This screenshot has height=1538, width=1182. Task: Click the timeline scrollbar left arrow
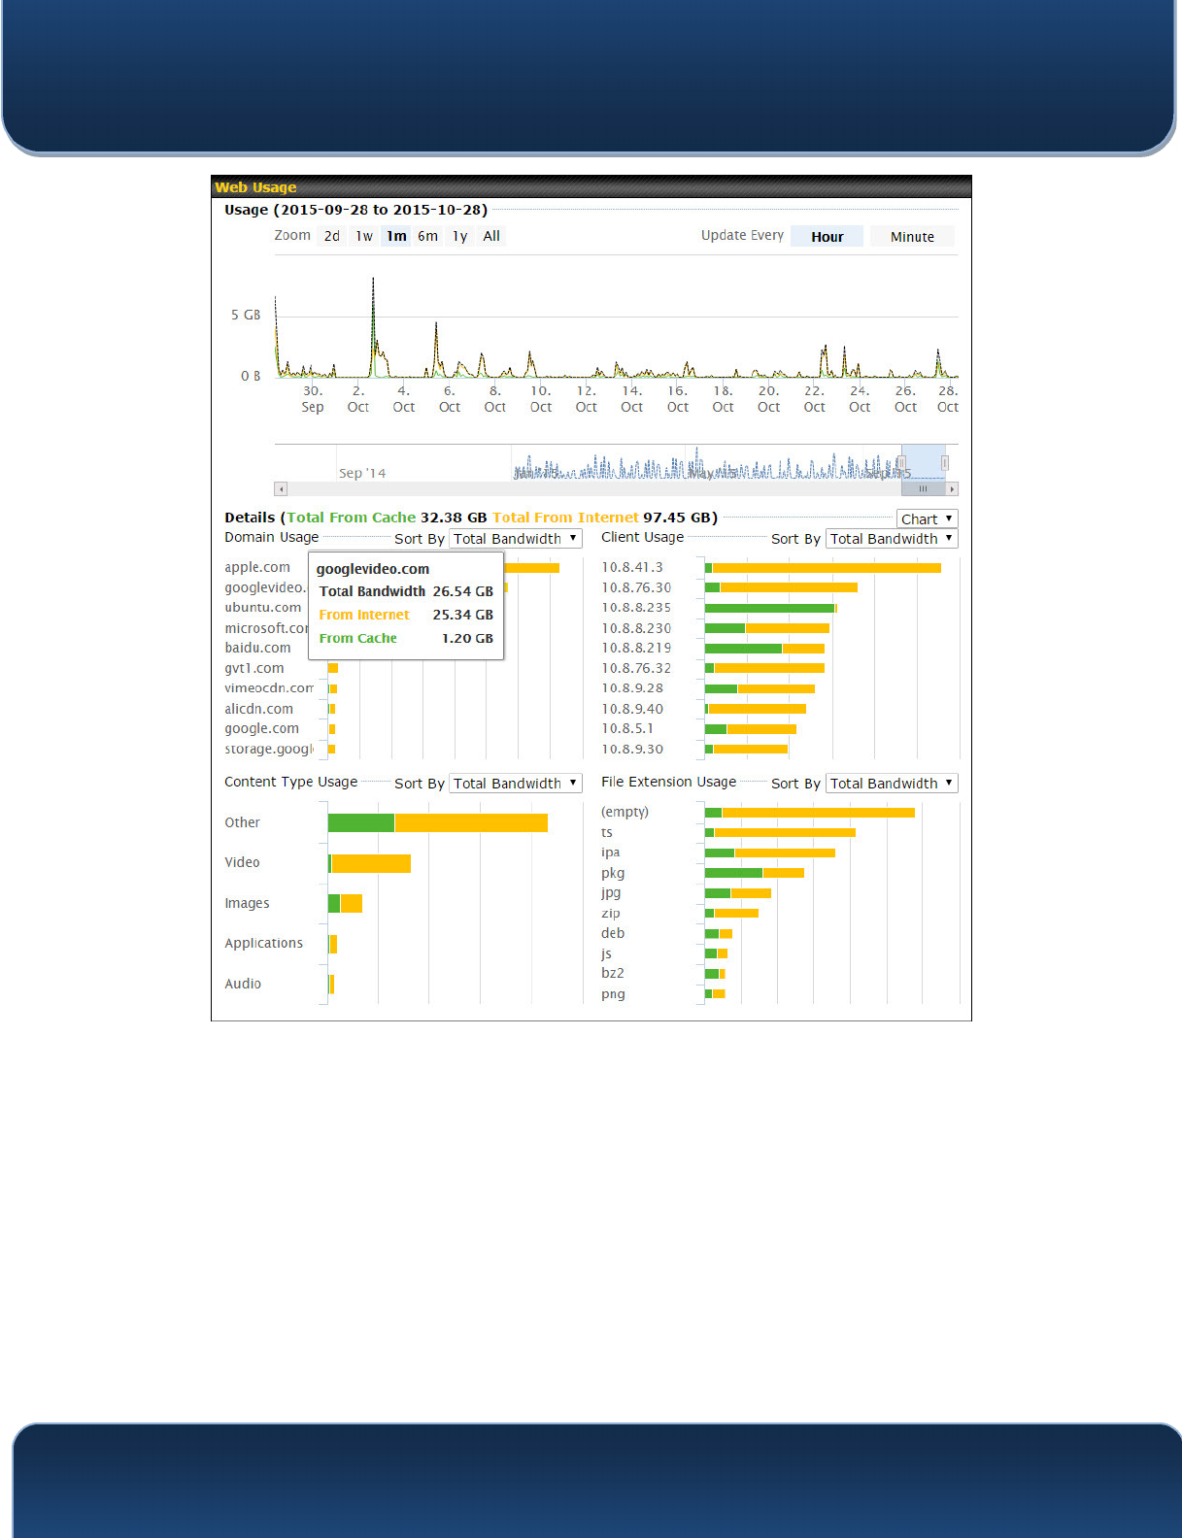pos(281,489)
